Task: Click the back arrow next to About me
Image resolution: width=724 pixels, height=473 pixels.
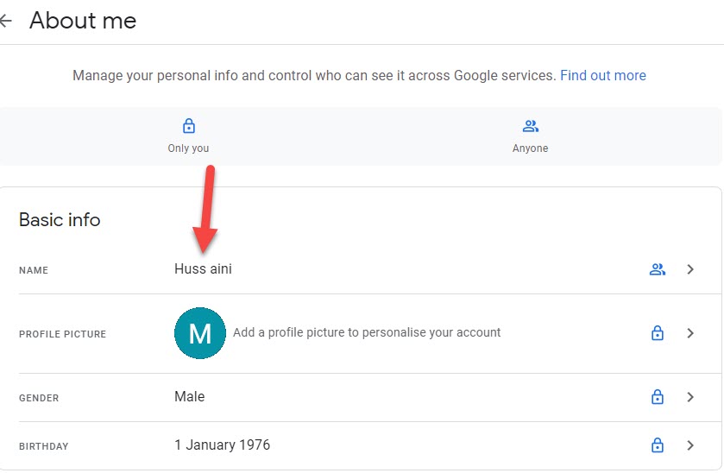Action: pyautogui.click(x=6, y=21)
